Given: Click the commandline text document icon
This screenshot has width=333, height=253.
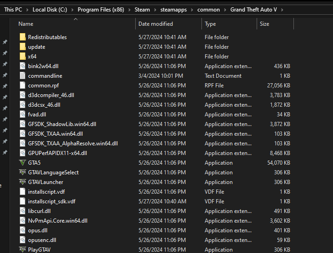Looking at the screenshot, I should 23,75.
